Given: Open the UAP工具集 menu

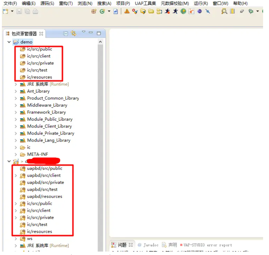Looking at the screenshot, I should click(x=145, y=3).
